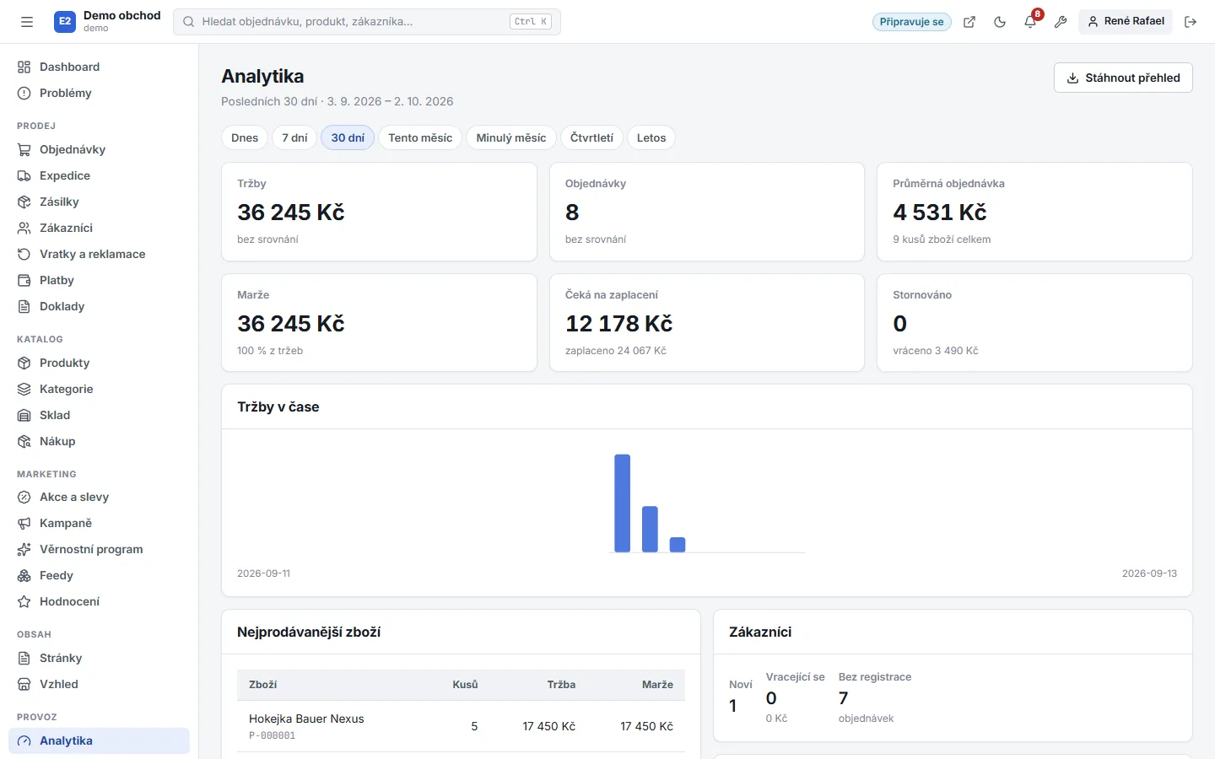Image resolution: width=1215 pixels, height=759 pixels.
Task: Click the E2 shop logo
Action: pos(65,22)
